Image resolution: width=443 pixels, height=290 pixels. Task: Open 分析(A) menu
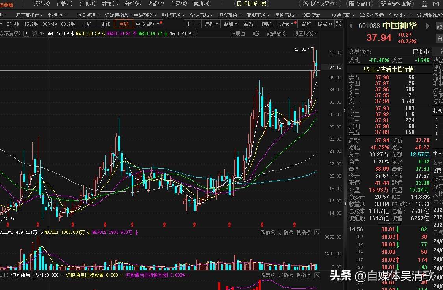click(133, 4)
